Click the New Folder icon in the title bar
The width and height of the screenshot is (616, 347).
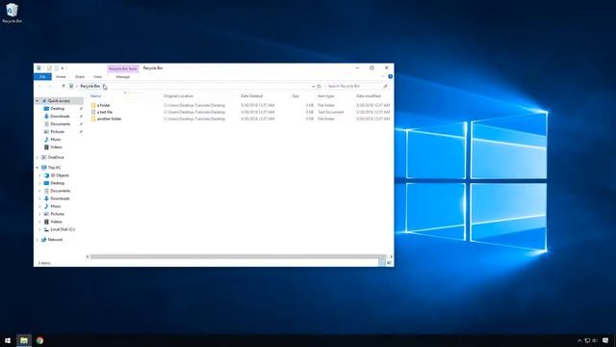click(x=57, y=68)
